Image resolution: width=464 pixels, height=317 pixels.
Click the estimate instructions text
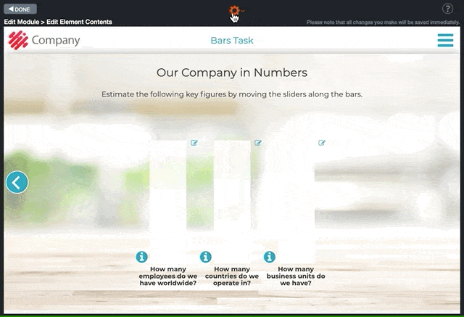coord(232,94)
